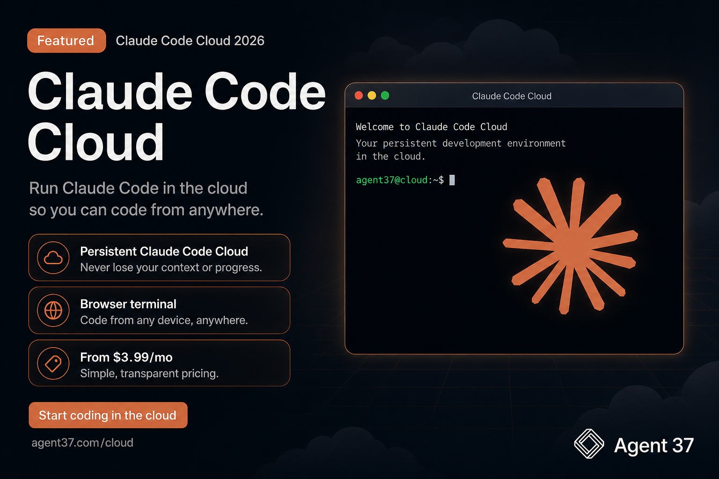Select the Browser terminal feature heading
719x479 pixels.
[128, 304]
